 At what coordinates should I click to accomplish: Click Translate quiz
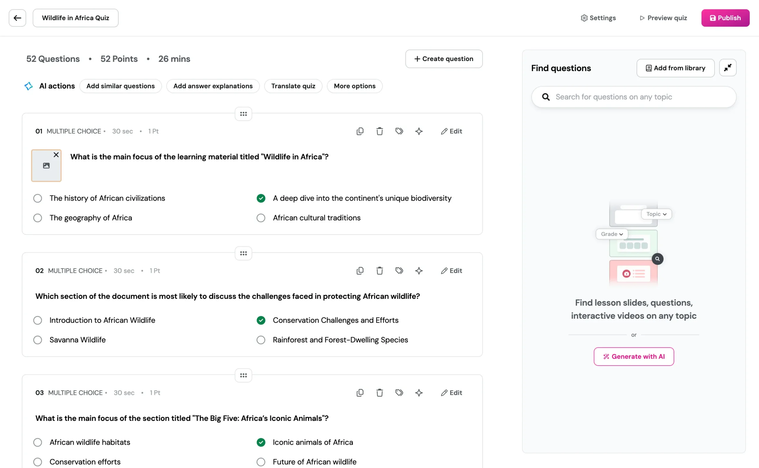[293, 86]
